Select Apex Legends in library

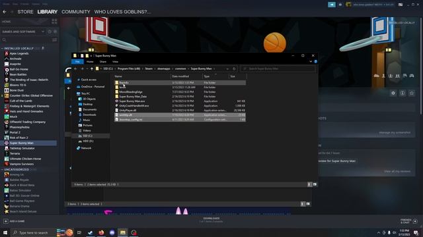pyautogui.click(x=19, y=53)
